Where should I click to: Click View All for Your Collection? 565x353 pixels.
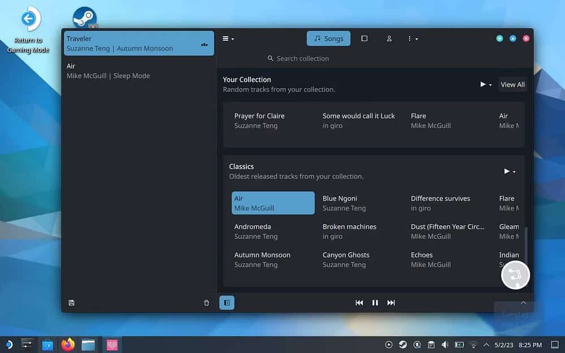[x=512, y=84]
